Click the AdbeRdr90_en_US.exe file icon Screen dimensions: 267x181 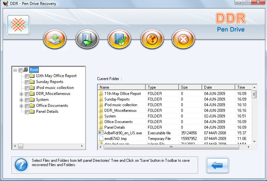click(x=101, y=133)
